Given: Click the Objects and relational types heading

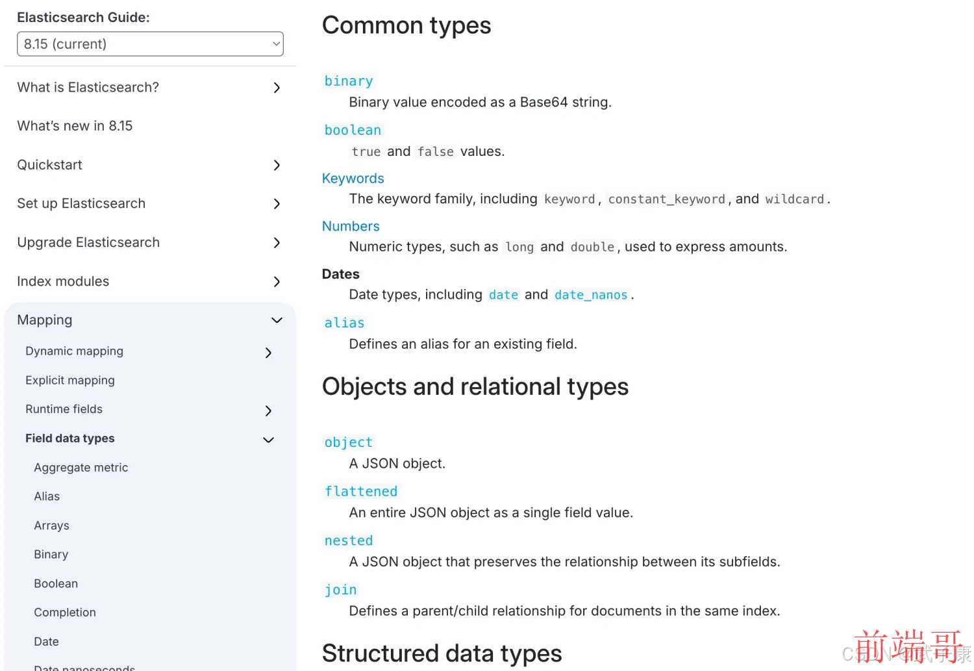Looking at the screenshot, I should pos(475,386).
